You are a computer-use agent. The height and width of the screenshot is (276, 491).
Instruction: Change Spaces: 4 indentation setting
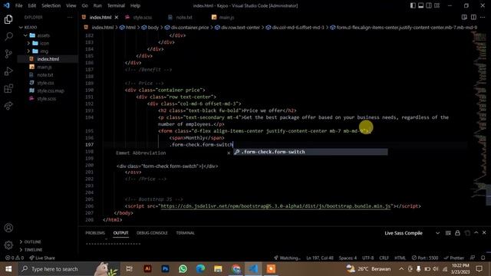pos(348,258)
